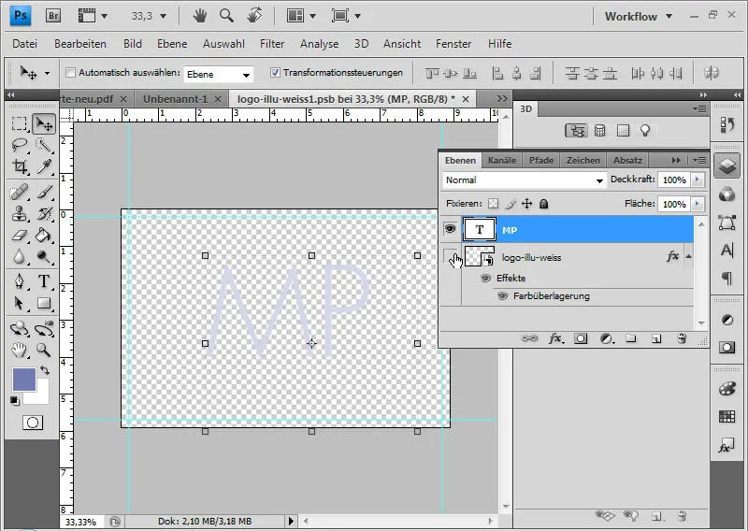Show the logo-illu-weiss layer
Image resolution: width=748 pixels, height=531 pixels.
pos(450,257)
